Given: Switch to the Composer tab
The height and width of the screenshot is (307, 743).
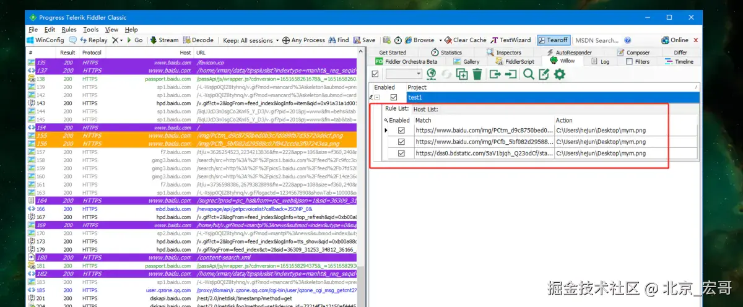Looking at the screenshot, I should pos(633,53).
